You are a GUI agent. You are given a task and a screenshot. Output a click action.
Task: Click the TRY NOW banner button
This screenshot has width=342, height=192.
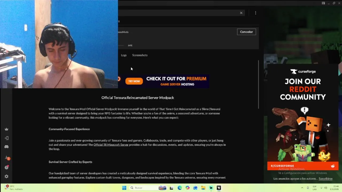coord(134,81)
